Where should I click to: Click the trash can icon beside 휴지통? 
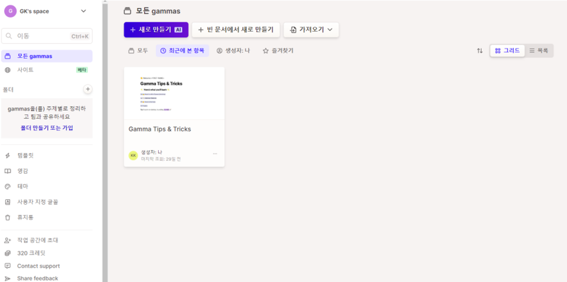(x=8, y=217)
